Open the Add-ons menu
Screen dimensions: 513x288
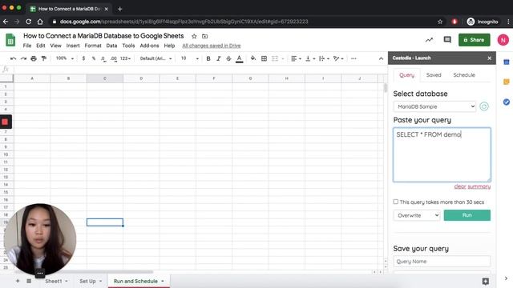pyautogui.click(x=149, y=46)
